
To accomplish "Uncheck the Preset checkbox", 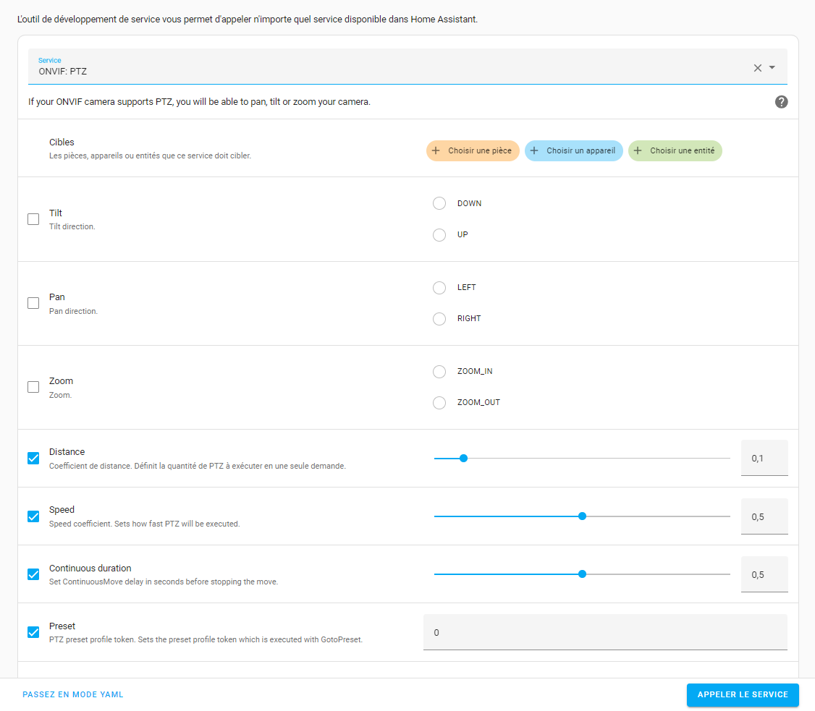I will pos(33,632).
